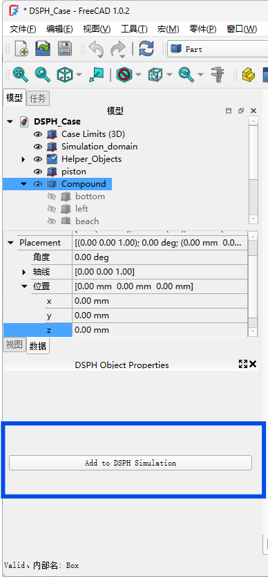Click the Case Limits (3D) cube icon
The image size is (268, 577).
pos(52,134)
